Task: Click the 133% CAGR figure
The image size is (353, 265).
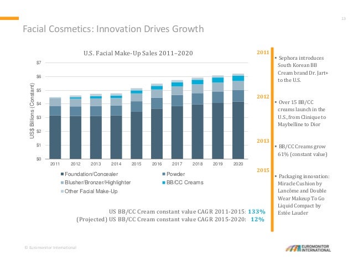Action: 257,212
